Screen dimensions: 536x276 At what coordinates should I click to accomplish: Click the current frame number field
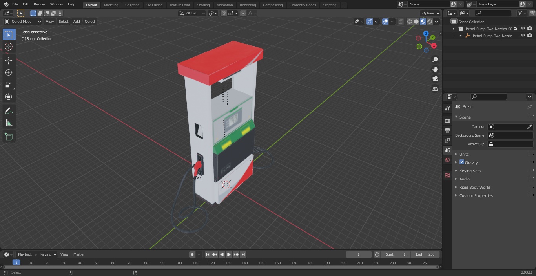click(358, 254)
